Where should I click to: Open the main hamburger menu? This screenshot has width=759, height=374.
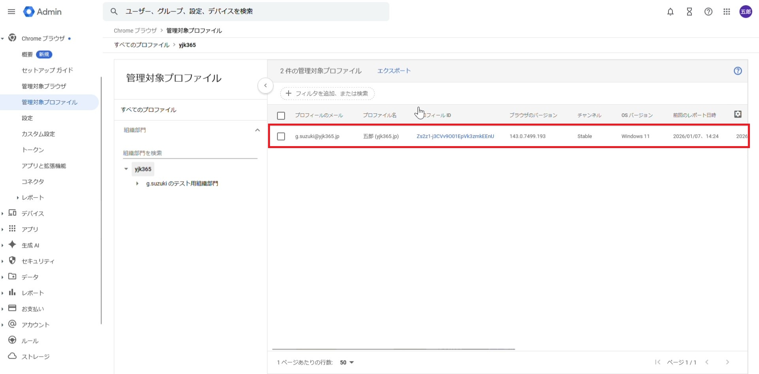[x=11, y=12]
